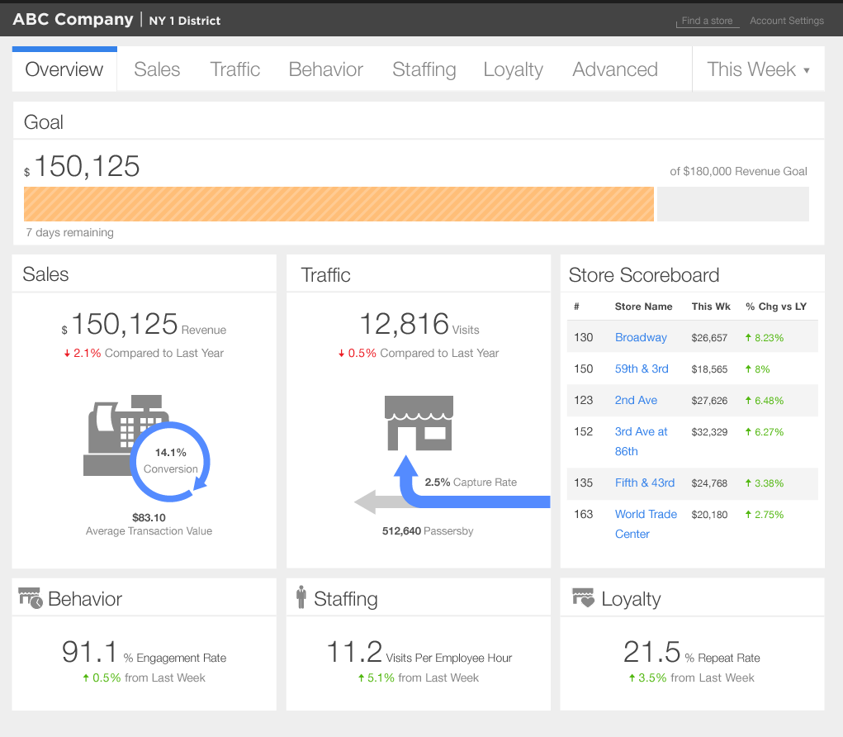Open the 59th & 3rd store link
This screenshot has height=737, width=843.
click(642, 368)
